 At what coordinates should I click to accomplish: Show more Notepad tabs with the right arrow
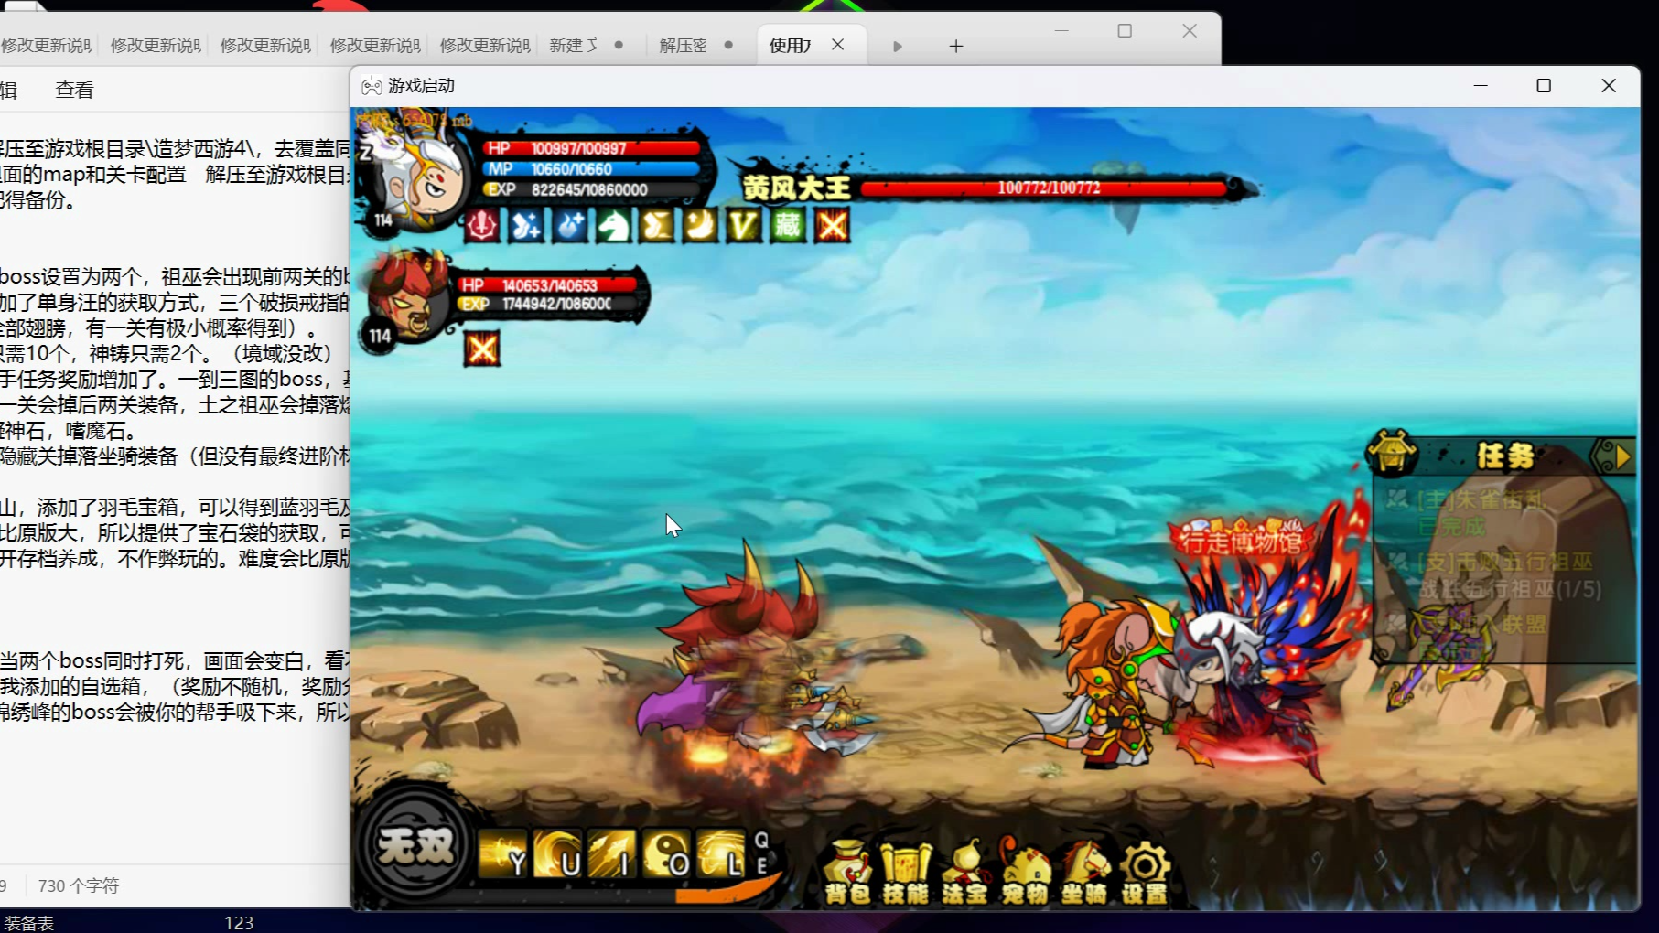[x=898, y=46]
